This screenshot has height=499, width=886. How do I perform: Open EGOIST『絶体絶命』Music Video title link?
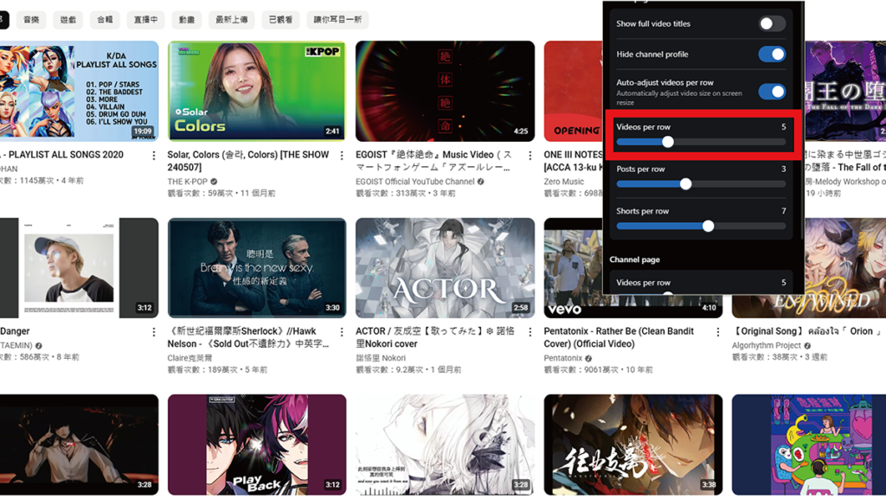[433, 161]
